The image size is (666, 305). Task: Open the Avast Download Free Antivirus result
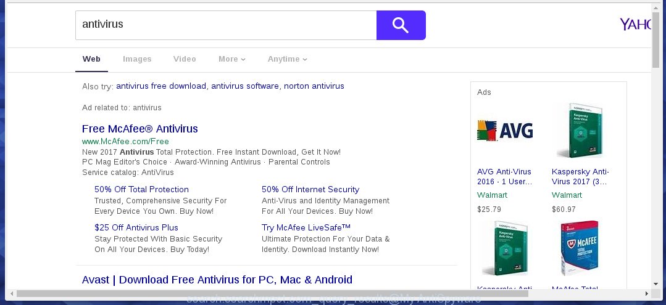[x=217, y=280]
